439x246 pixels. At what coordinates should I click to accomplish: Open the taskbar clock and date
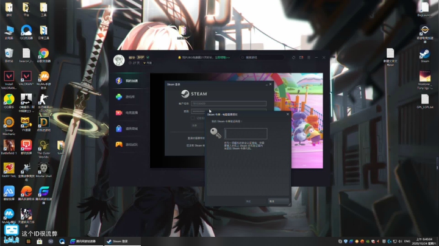click(424, 241)
